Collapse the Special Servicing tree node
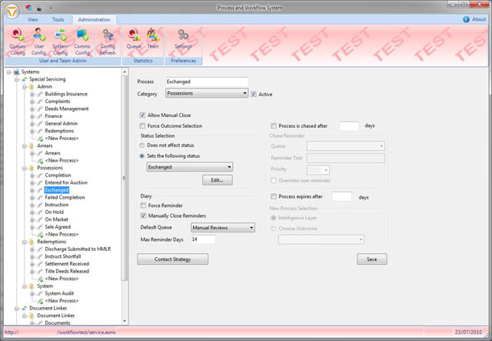Screen dimensions: 492x341 pos(16,79)
